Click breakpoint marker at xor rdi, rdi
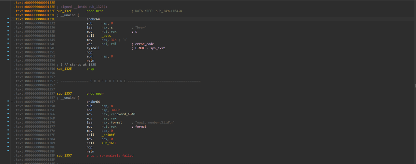416x164 pixels. pos(8,44)
